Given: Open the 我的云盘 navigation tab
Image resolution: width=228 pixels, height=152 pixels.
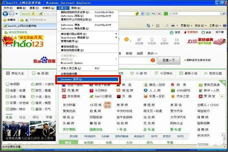Looking at the screenshot, I should [213, 74].
